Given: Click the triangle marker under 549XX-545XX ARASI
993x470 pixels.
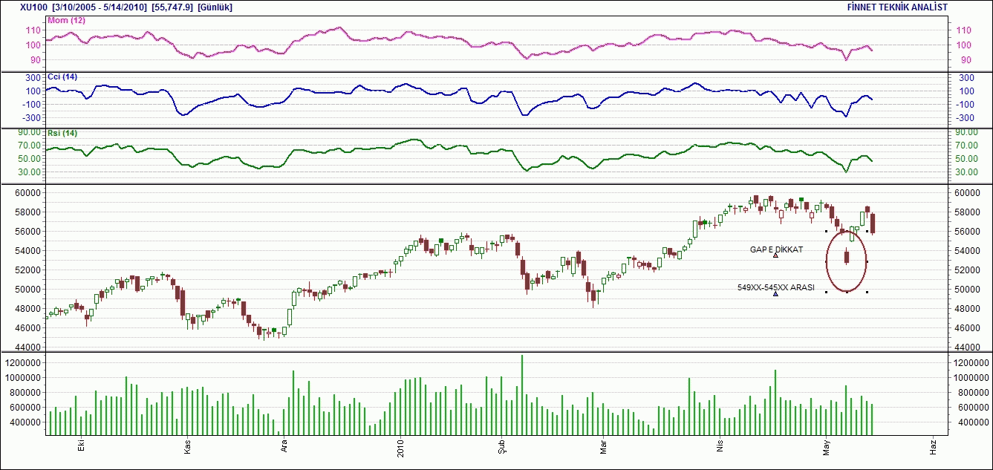Looking at the screenshot, I should point(775,294).
